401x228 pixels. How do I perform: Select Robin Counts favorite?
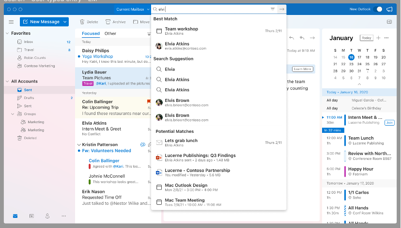39,58
